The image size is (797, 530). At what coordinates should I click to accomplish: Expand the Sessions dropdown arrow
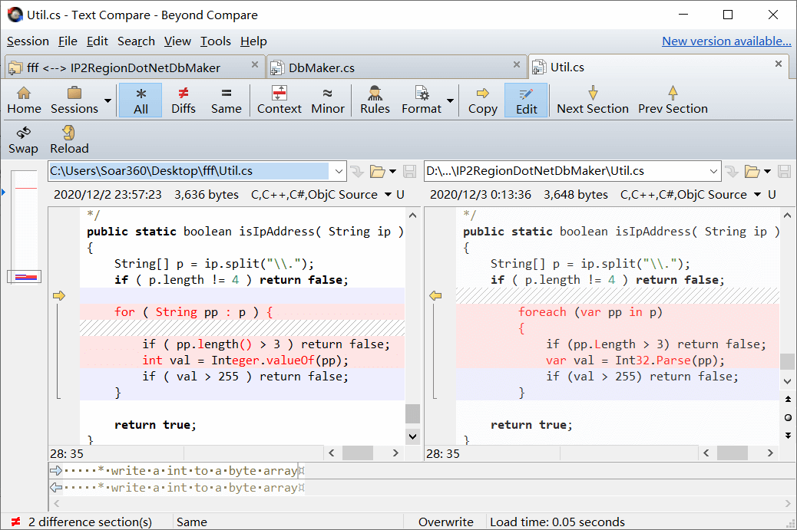pyautogui.click(x=107, y=100)
